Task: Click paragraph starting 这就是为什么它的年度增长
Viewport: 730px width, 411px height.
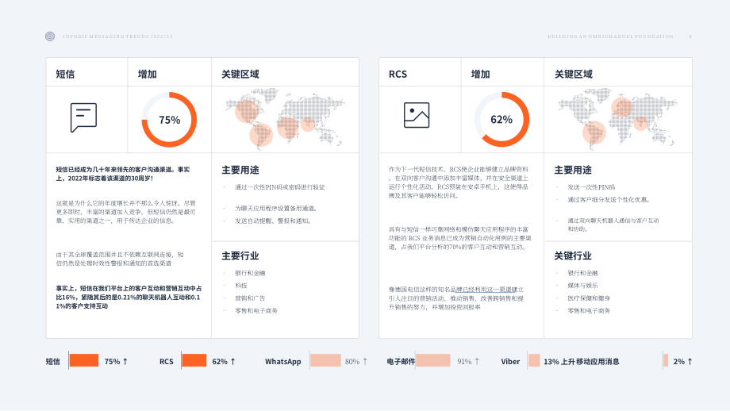Action: 125,213
